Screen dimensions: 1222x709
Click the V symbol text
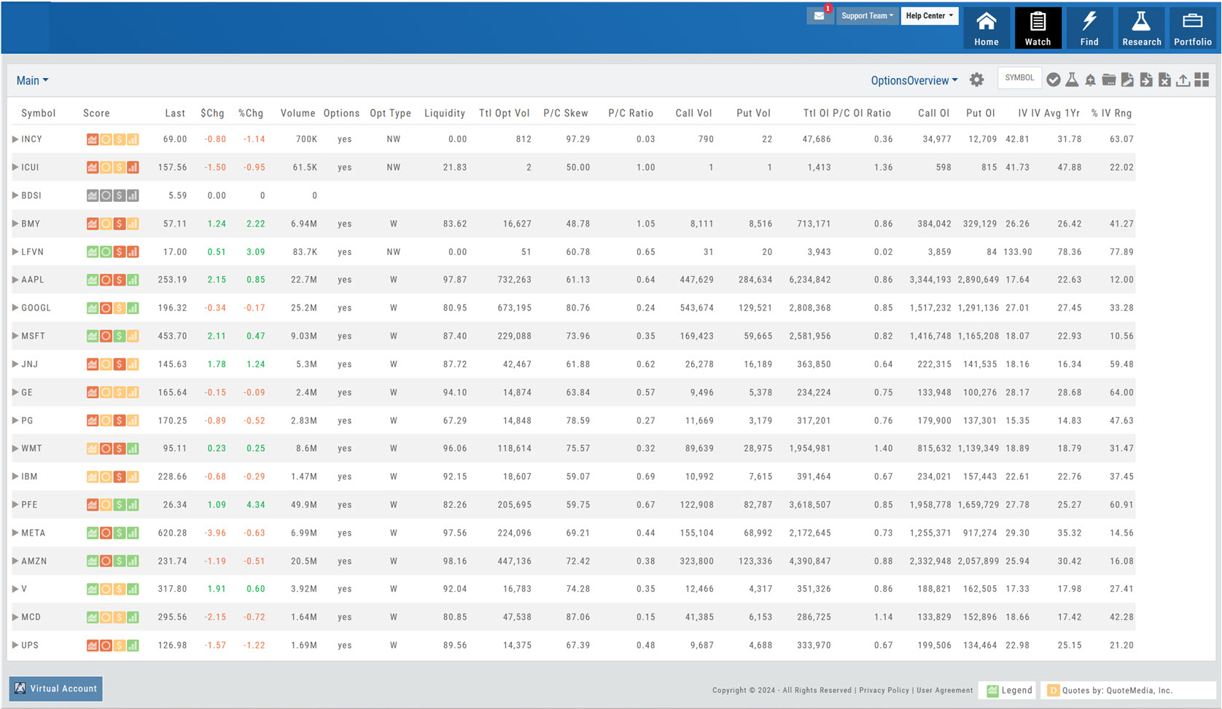tap(24, 589)
